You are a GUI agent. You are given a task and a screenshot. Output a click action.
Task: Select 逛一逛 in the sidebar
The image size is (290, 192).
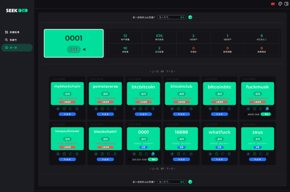pyautogui.click(x=13, y=48)
